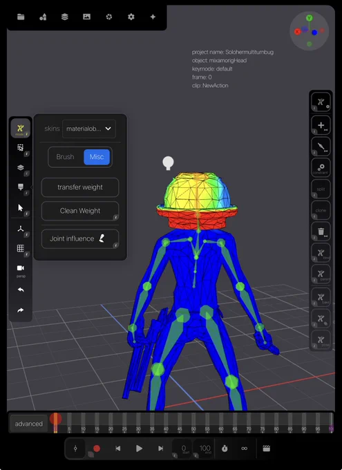Click the project name text Solohermultiturnbug

point(233,52)
